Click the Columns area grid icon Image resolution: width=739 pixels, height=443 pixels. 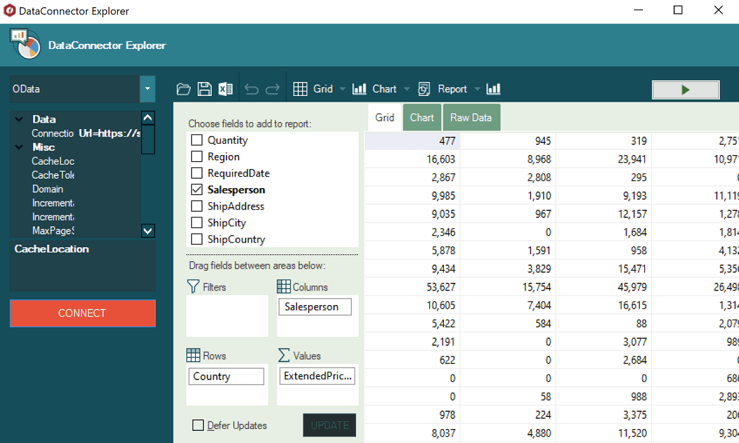point(284,287)
